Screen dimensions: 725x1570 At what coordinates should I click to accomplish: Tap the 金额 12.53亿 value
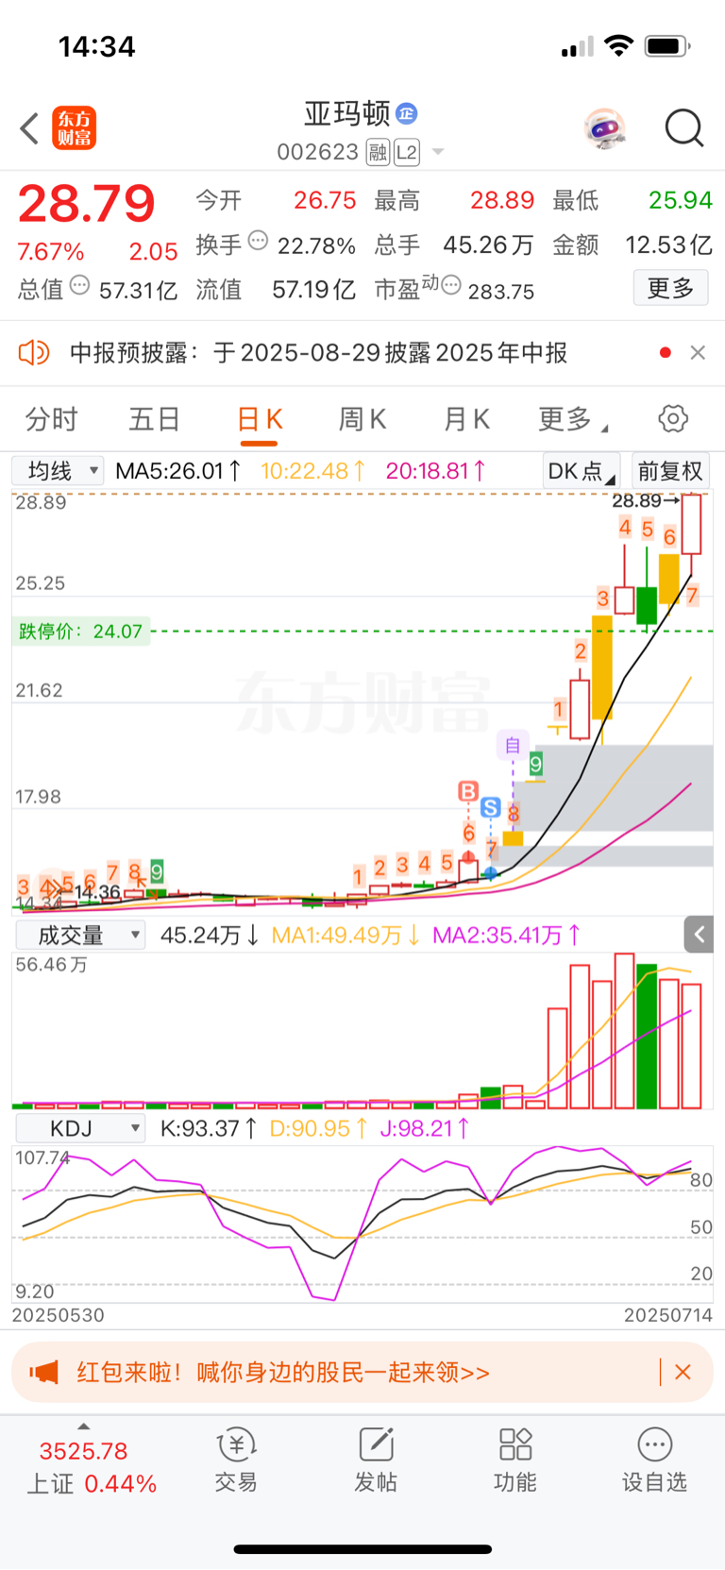[668, 245]
